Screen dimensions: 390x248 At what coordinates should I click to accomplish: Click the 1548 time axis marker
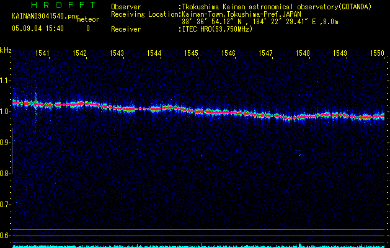(x=303, y=53)
